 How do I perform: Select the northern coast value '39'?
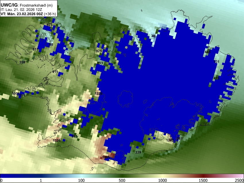[x=153, y=36]
